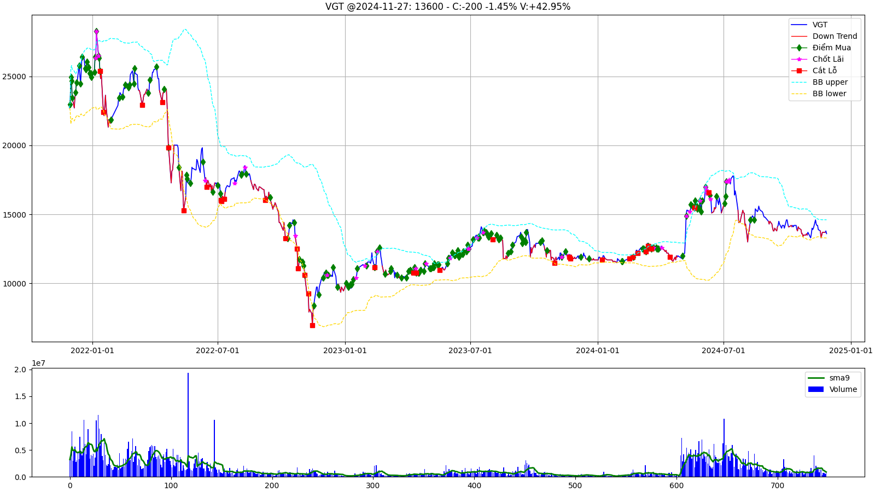875x492 pixels.
Task: Click the magenta star Chốt Lãi legend marker
Action: click(799, 59)
